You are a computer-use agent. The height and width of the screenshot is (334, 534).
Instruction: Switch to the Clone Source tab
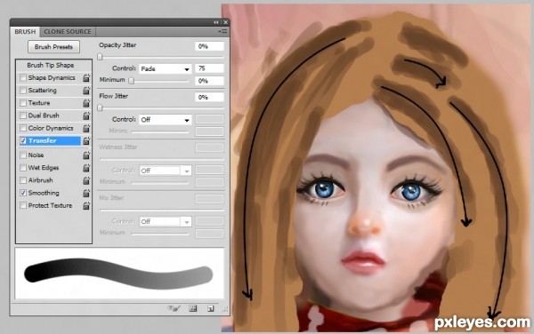tap(68, 32)
